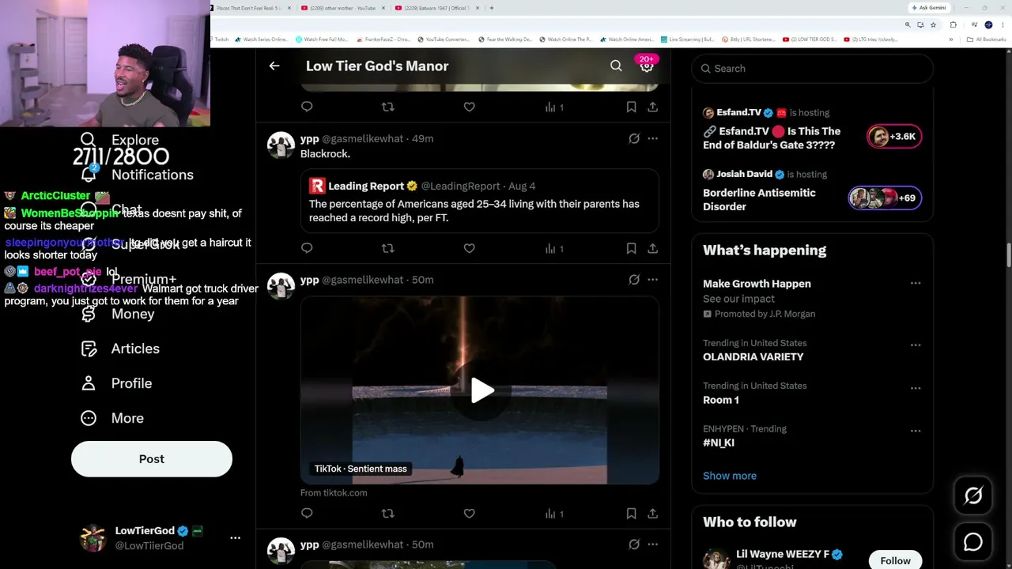Open Grok actions on the TikTok video post
Viewport: 1012px width, 569px height.
pyautogui.click(x=634, y=279)
